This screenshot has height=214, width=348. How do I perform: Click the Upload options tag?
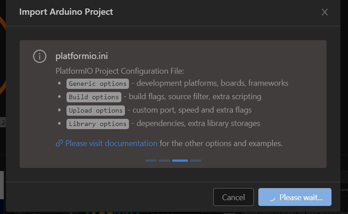point(96,110)
